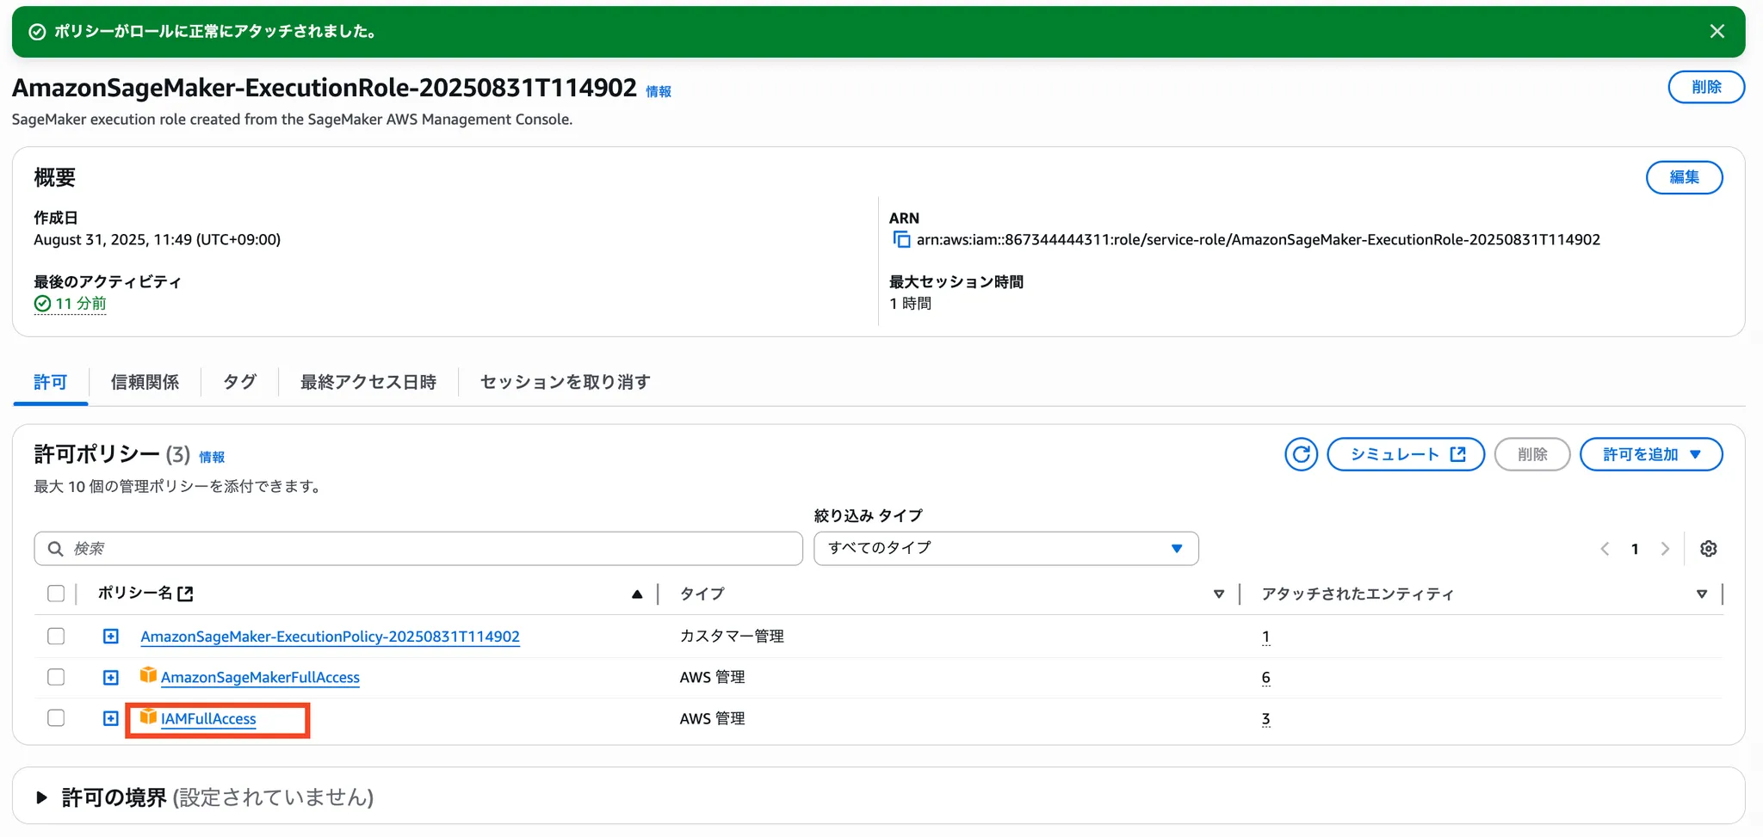
Task: Click the refresh policies icon
Action: pyautogui.click(x=1301, y=454)
